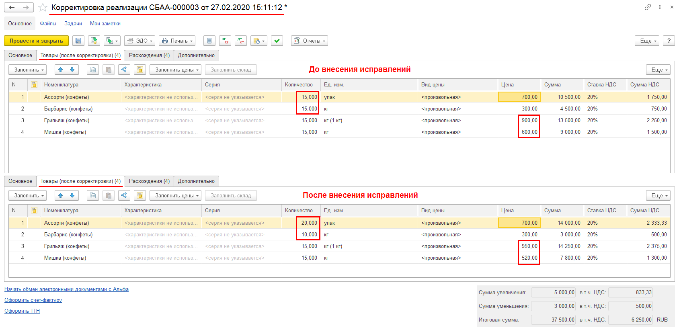Open Еще menu in 'До внесения исправлений' section
This screenshot has height=330, width=681.
coord(658,70)
